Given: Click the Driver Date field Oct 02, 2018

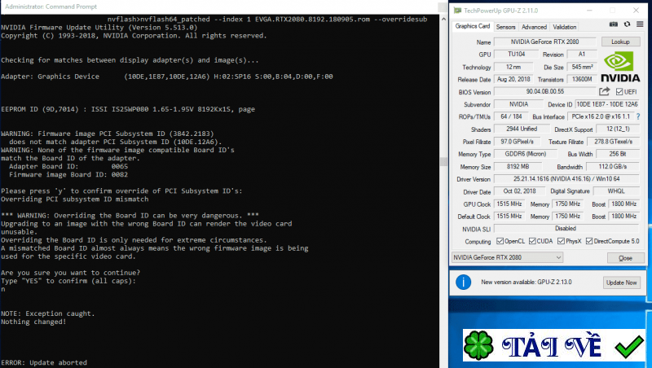Looking at the screenshot, I should (x=519, y=191).
